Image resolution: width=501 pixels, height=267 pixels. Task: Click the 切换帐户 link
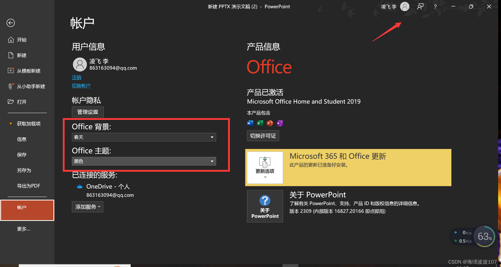(81, 85)
